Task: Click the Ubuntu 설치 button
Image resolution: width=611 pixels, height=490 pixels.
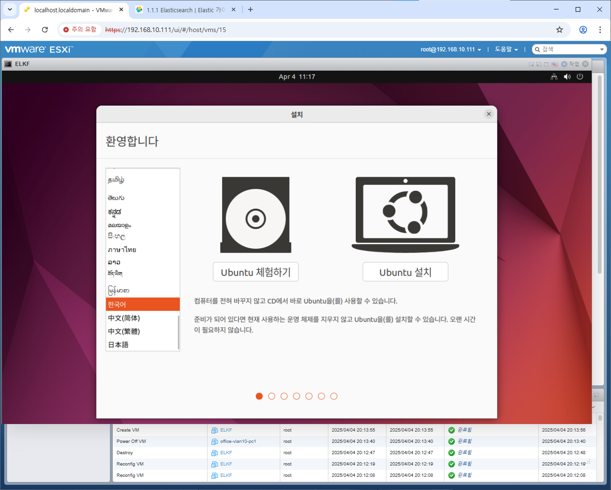Action: pos(405,272)
